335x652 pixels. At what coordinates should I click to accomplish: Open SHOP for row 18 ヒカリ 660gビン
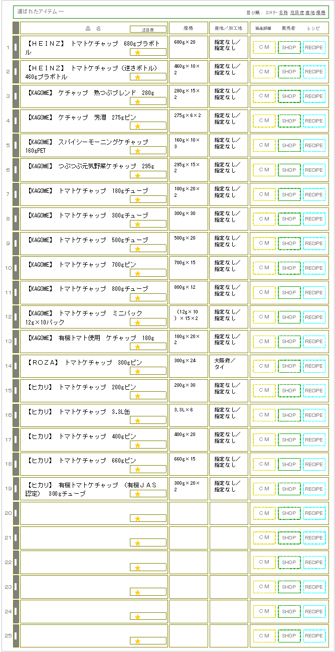pos(289,464)
